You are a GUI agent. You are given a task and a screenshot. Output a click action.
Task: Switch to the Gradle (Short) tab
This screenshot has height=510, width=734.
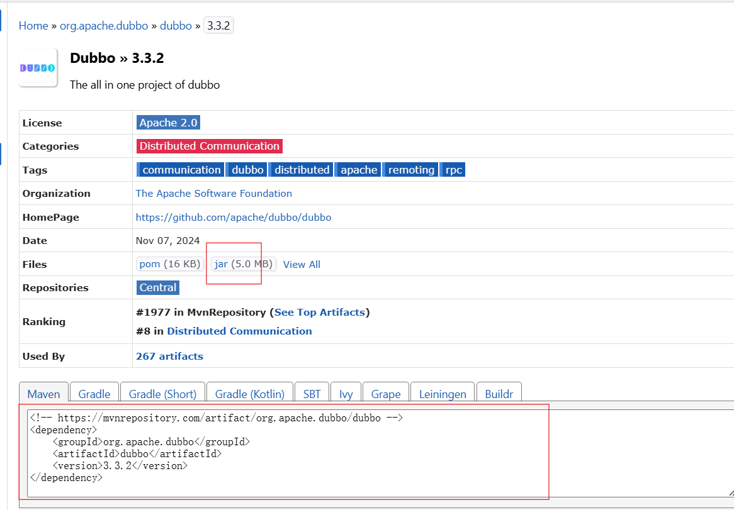[x=162, y=394]
